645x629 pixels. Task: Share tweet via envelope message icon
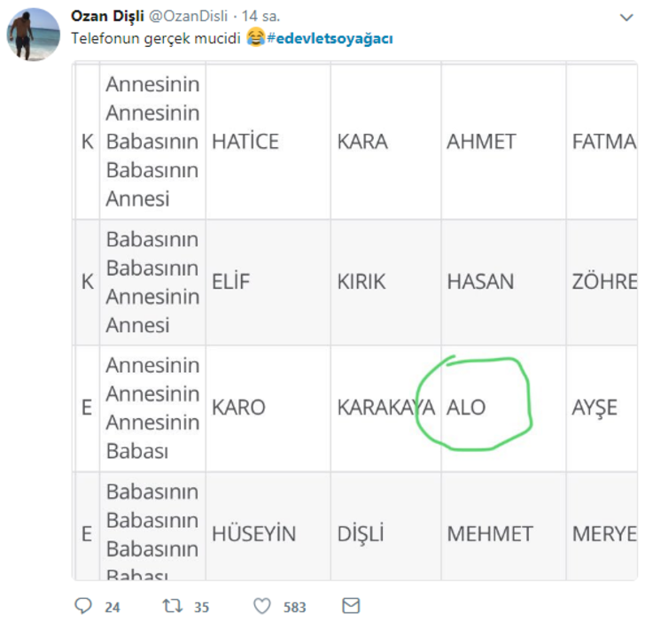[x=351, y=606]
